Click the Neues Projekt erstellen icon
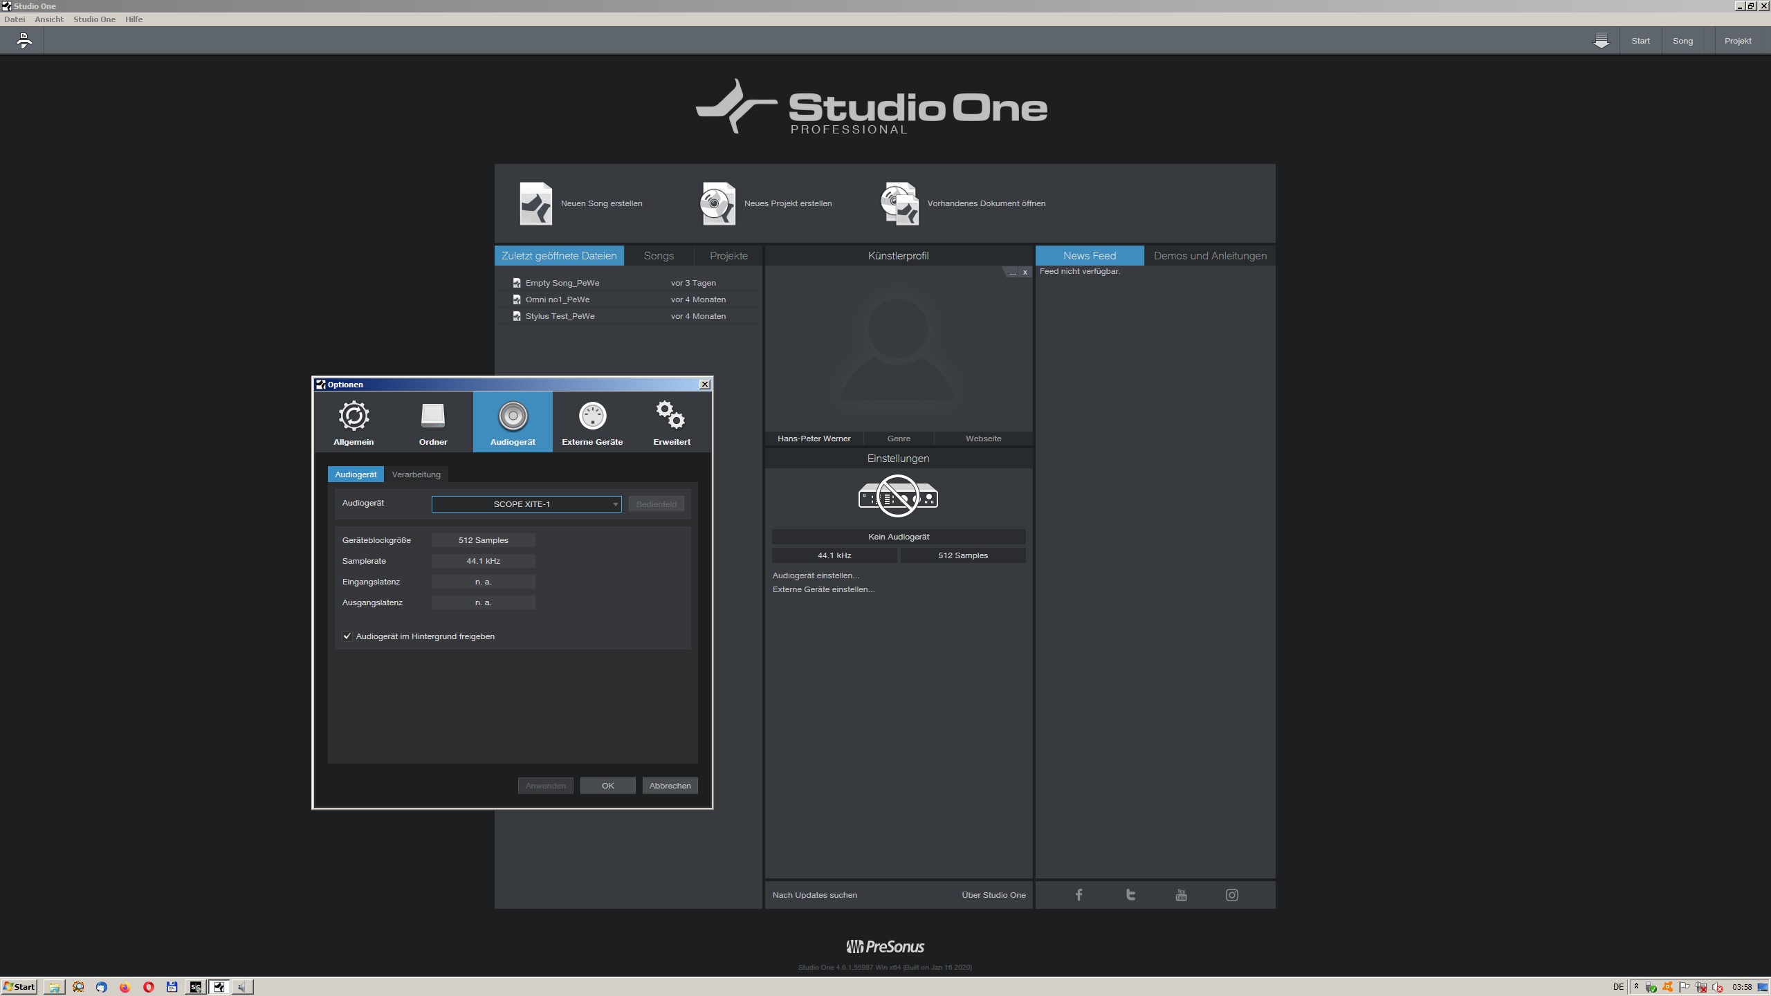Viewport: 1771px width, 996px height. [x=718, y=203]
